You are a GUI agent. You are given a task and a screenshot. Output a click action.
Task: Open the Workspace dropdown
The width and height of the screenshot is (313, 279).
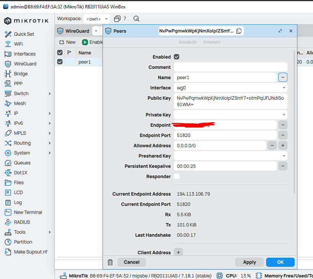coord(96,19)
